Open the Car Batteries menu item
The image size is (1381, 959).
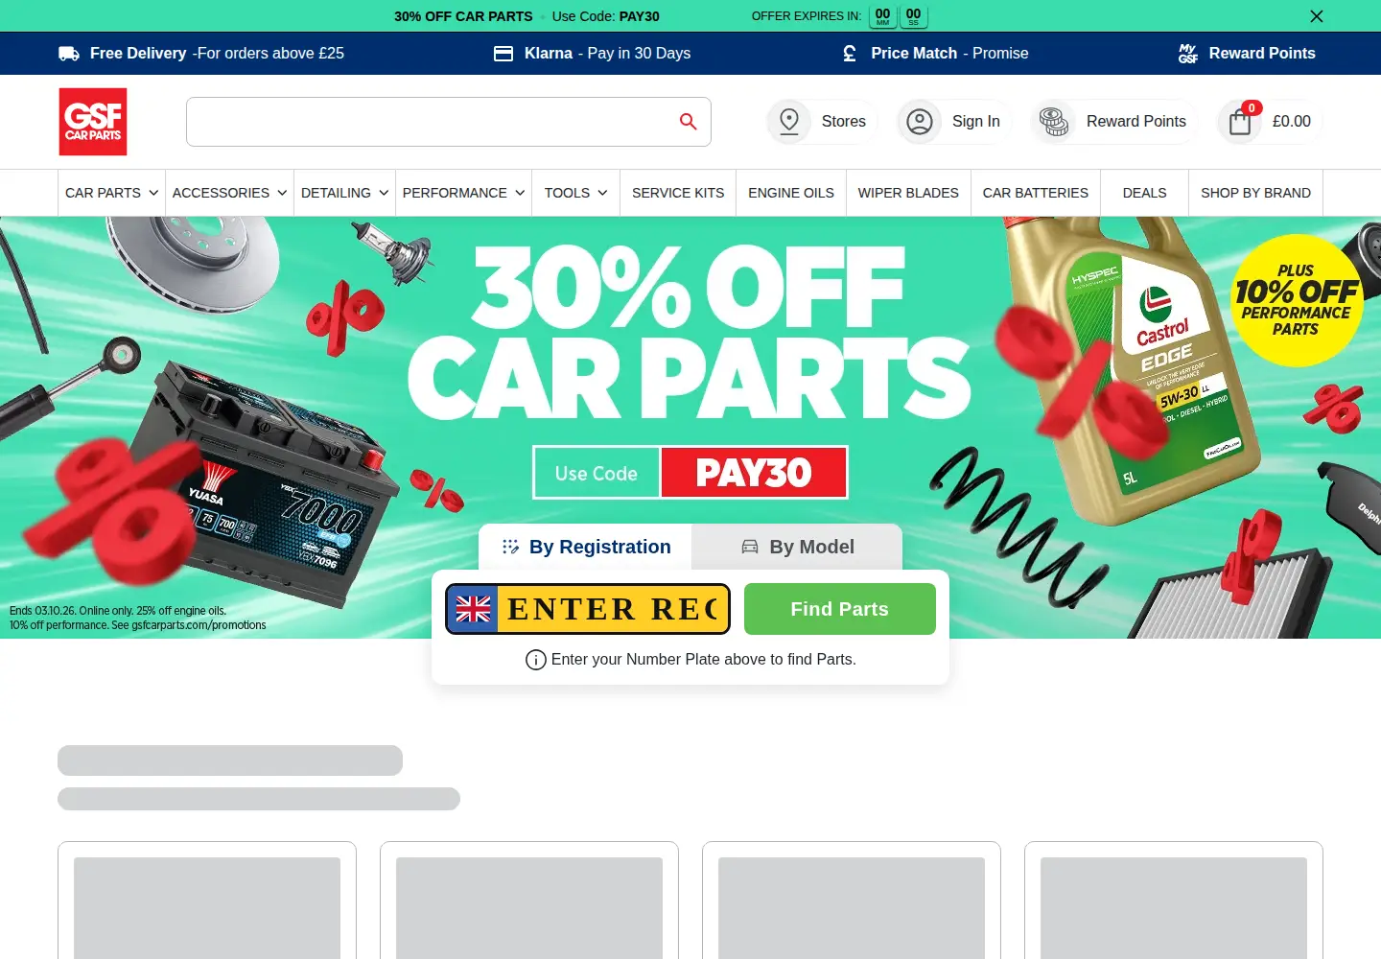tap(1036, 193)
